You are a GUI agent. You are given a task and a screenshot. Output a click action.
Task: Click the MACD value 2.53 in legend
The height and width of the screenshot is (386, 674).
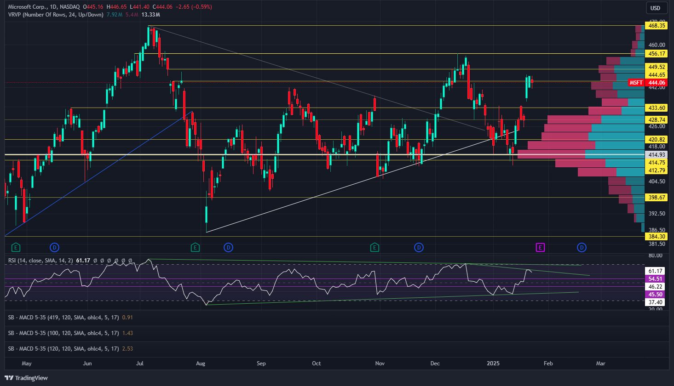pos(127,349)
